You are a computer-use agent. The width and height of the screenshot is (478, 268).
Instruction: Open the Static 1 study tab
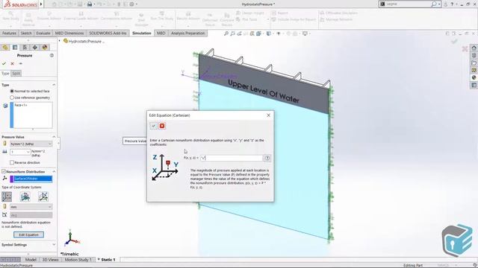pos(108,260)
